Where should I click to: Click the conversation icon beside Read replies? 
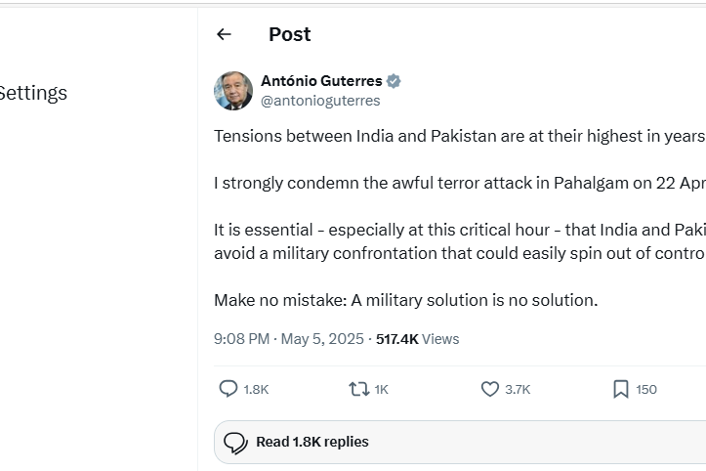point(235,443)
